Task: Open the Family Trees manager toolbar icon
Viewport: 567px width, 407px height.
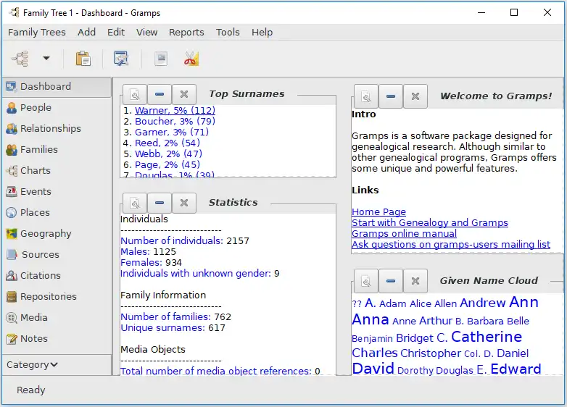Action: pos(20,59)
